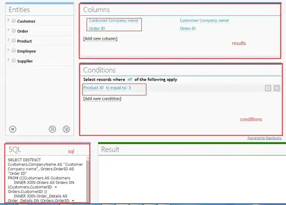This screenshot has width=286, height=205.
Task: Click the Product ID condition attribute
Action: click(93, 88)
